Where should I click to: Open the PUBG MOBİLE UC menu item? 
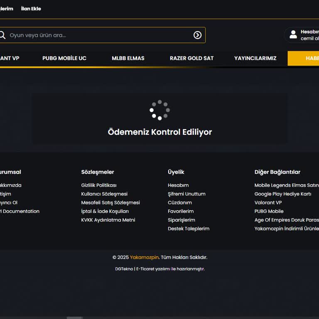pyautogui.click(x=64, y=58)
